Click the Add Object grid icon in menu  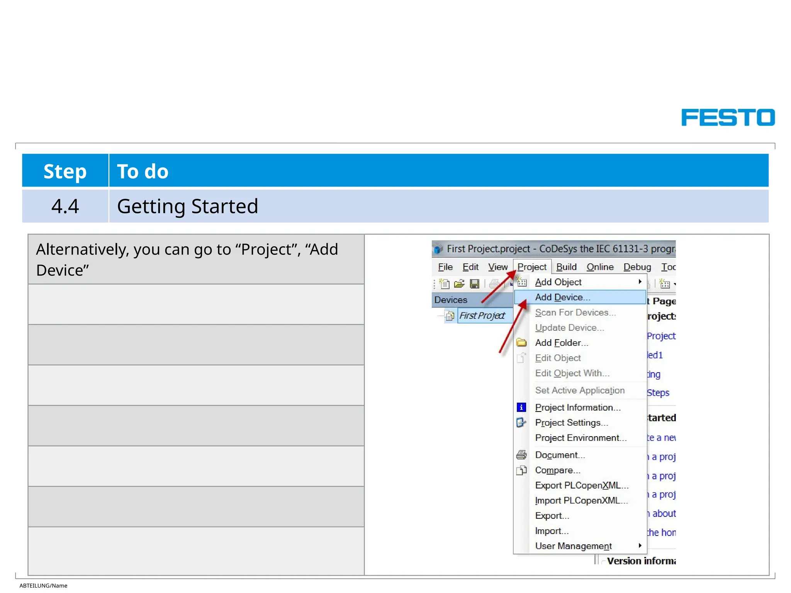(x=521, y=282)
